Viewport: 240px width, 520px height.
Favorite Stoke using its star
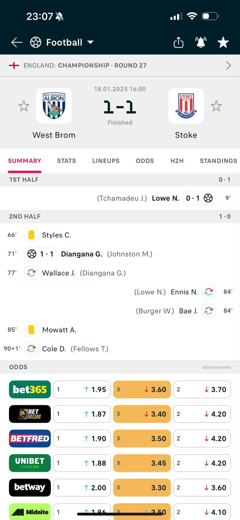[x=216, y=106]
